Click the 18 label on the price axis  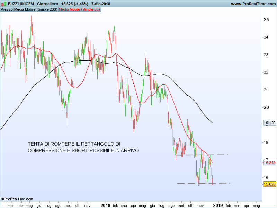tap(266, 142)
